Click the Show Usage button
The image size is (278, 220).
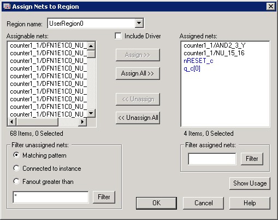click(x=250, y=183)
